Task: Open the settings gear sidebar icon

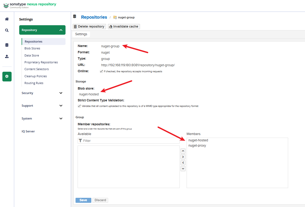Action: tap(7, 76)
